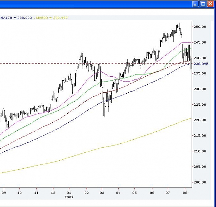Click month 02 on the time axis
216x207 pixels.
pyautogui.click(x=86, y=193)
